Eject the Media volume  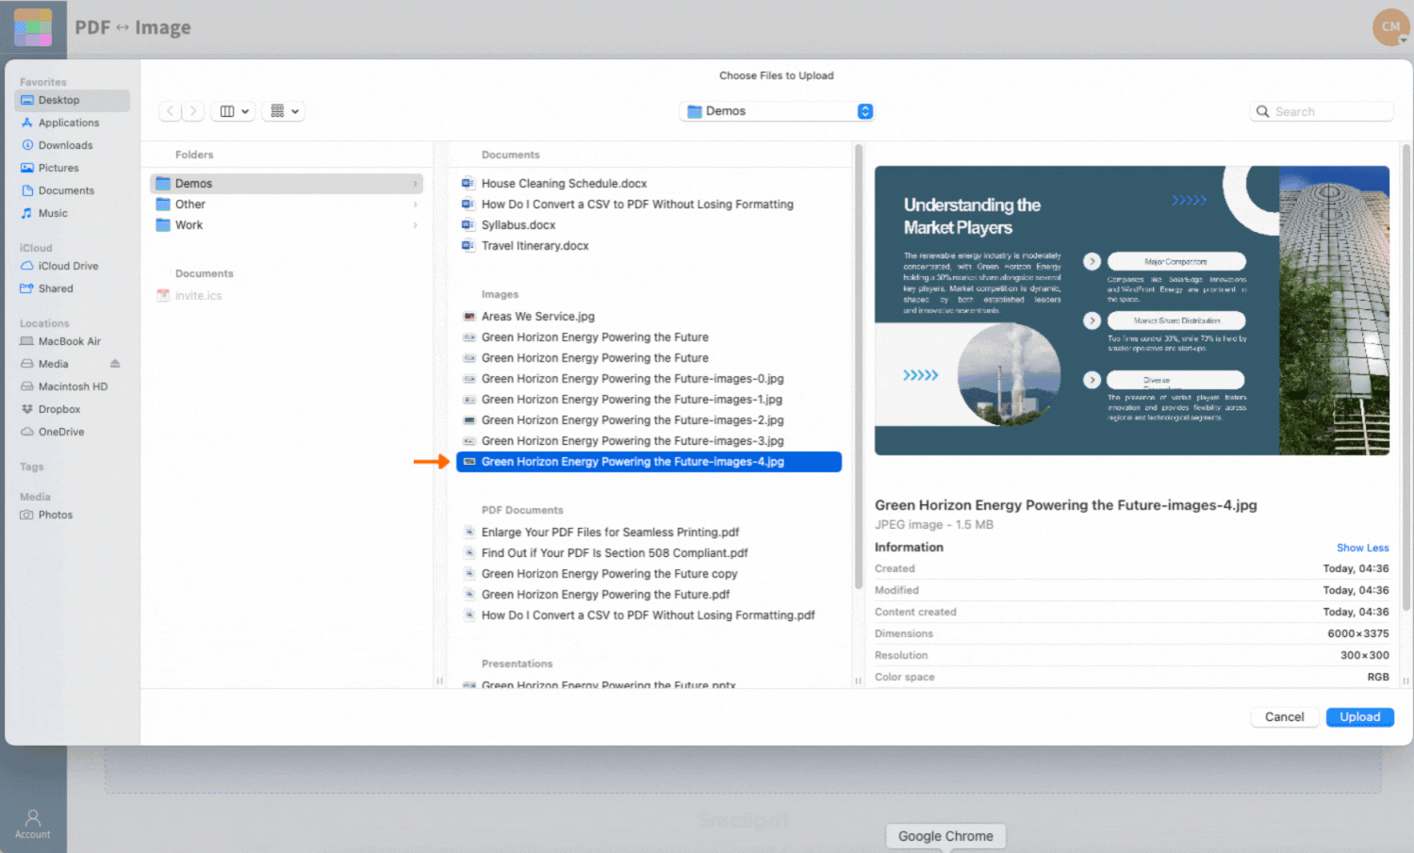pyautogui.click(x=115, y=364)
